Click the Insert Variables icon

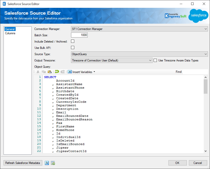(x=70, y=72)
